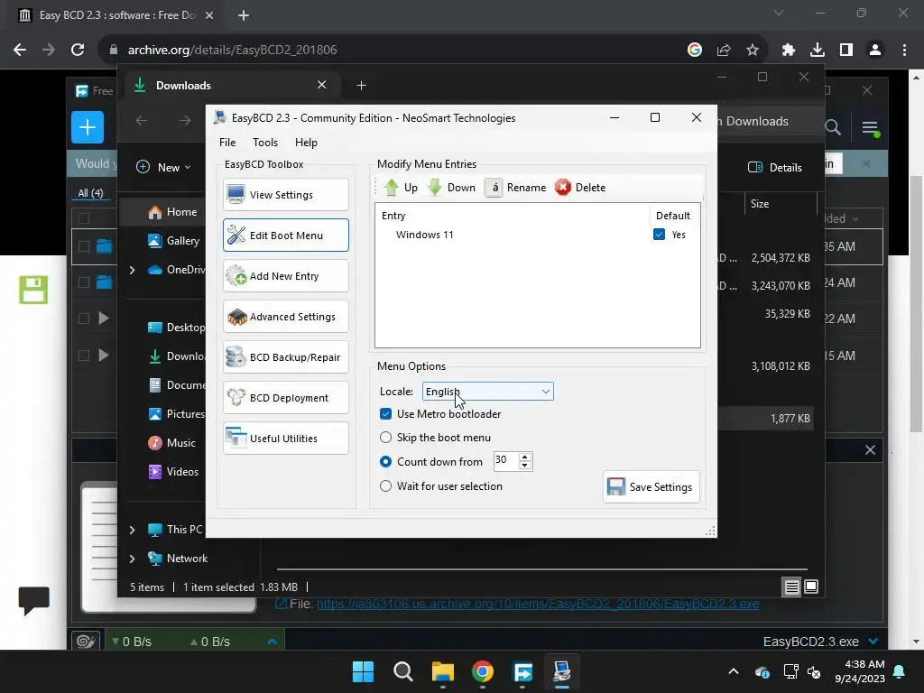
Task: Bookmark this page with star icon
Action: click(753, 50)
